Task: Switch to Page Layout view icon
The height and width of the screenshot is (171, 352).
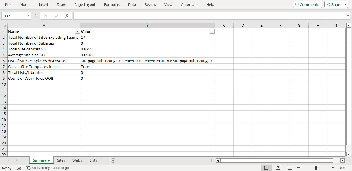Action: 278,168
